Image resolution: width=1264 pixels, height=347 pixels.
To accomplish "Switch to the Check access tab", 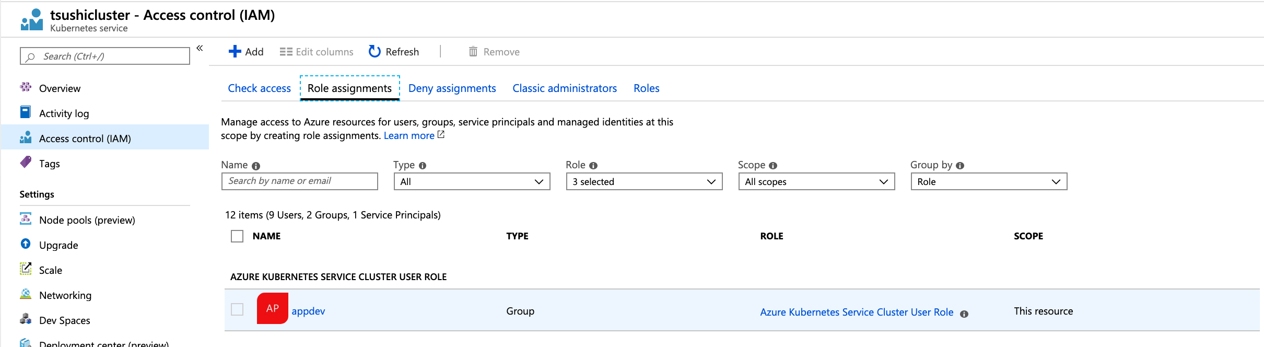I will pyautogui.click(x=259, y=88).
